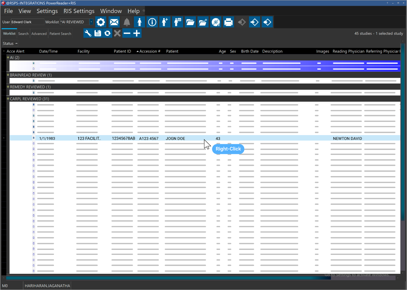Screen dimensions: 407x290
Task: Save worklist layout with the disk icon
Action: pos(97,33)
